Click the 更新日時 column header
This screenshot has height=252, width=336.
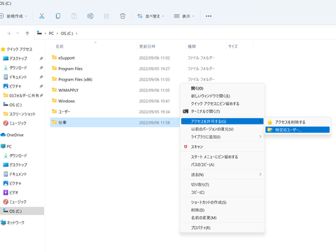(147, 46)
